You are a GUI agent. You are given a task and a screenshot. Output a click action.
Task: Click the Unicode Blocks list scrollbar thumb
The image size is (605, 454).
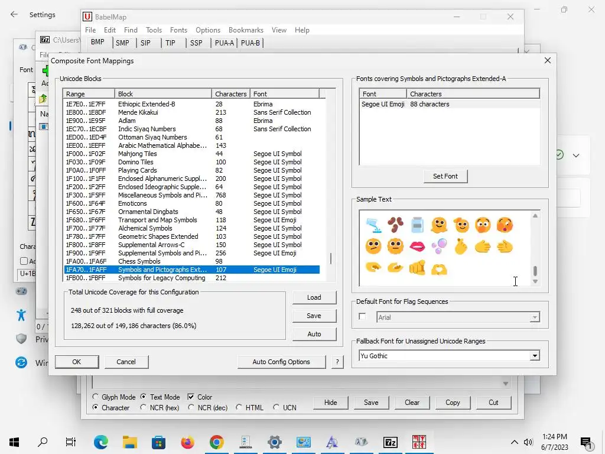(331, 259)
